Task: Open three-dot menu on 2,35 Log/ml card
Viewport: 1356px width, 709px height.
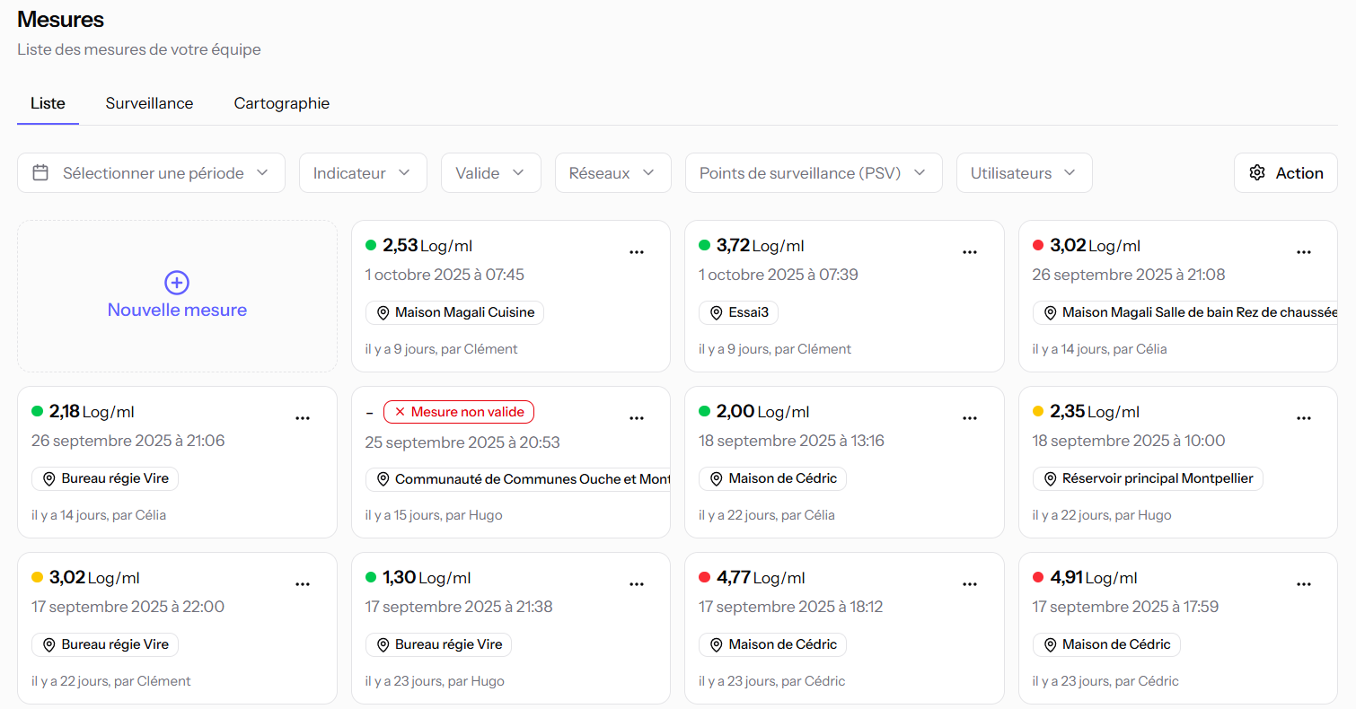Action: click(1304, 418)
